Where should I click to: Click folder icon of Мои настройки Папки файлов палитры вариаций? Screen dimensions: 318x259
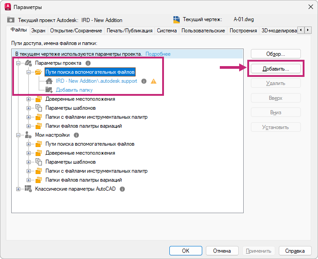coord(39,180)
